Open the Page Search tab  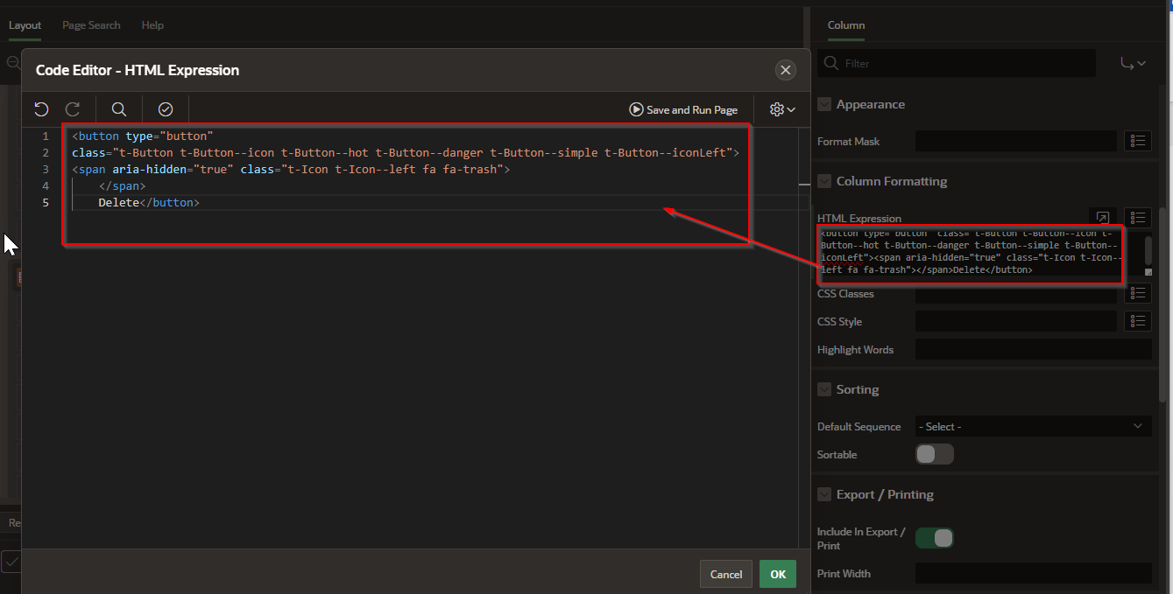(91, 25)
